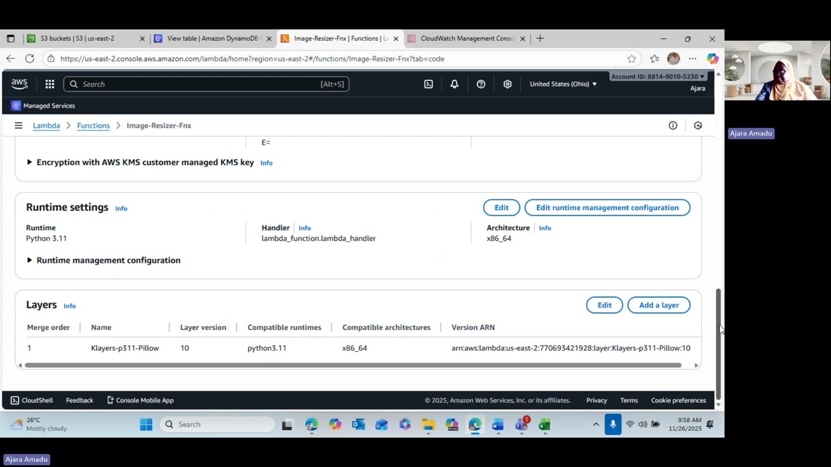Open Info link next to Layers
831x467 pixels.
click(x=69, y=306)
